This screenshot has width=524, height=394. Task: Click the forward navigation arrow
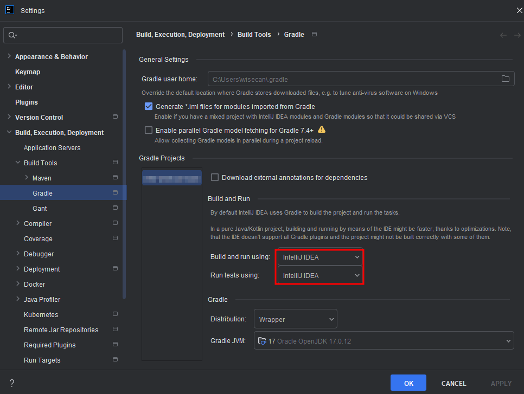(x=517, y=35)
